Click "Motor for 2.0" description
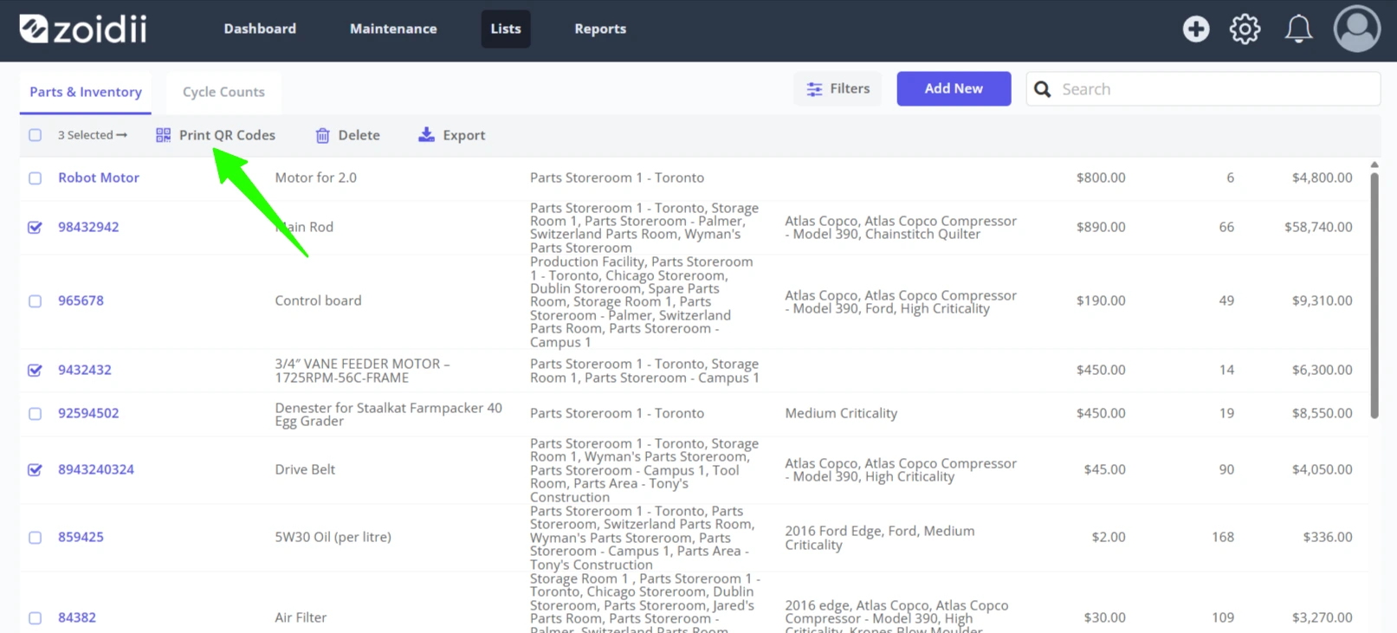The height and width of the screenshot is (633, 1397). pyautogui.click(x=315, y=178)
